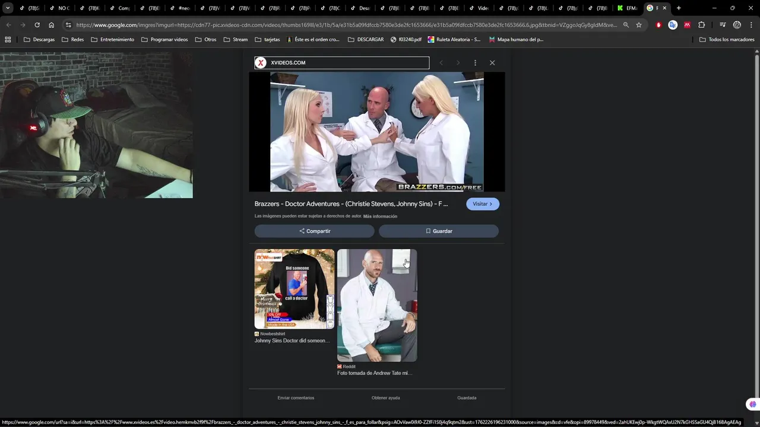Click the blue Visitar button
The width and height of the screenshot is (760, 427).
483,204
